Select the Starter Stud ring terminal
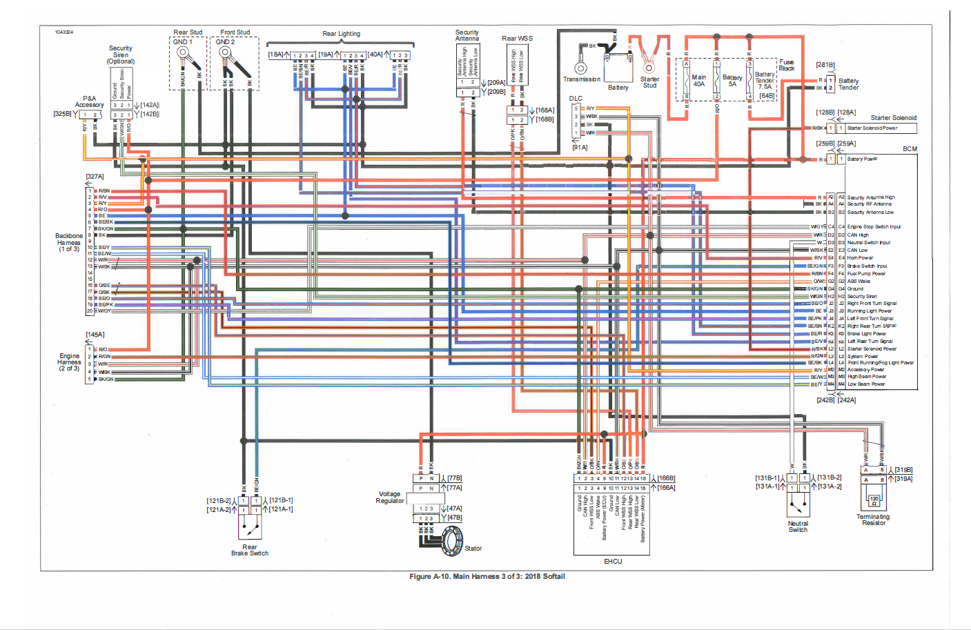The height and width of the screenshot is (630, 971). 649,68
